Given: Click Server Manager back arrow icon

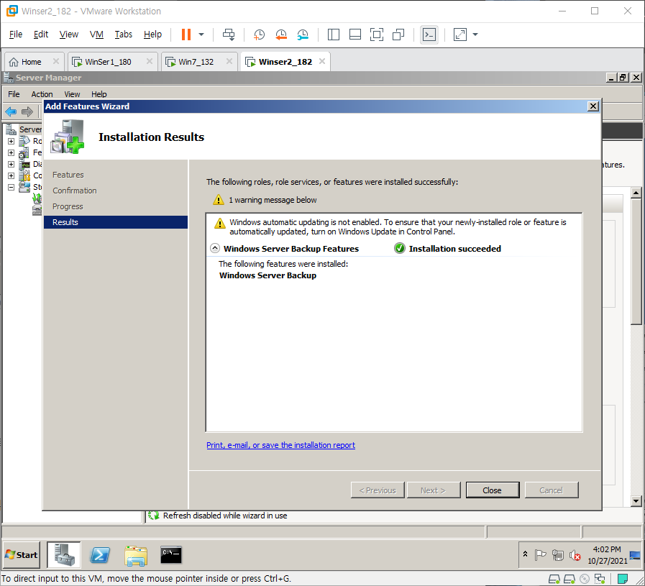Looking at the screenshot, I should click(x=11, y=111).
